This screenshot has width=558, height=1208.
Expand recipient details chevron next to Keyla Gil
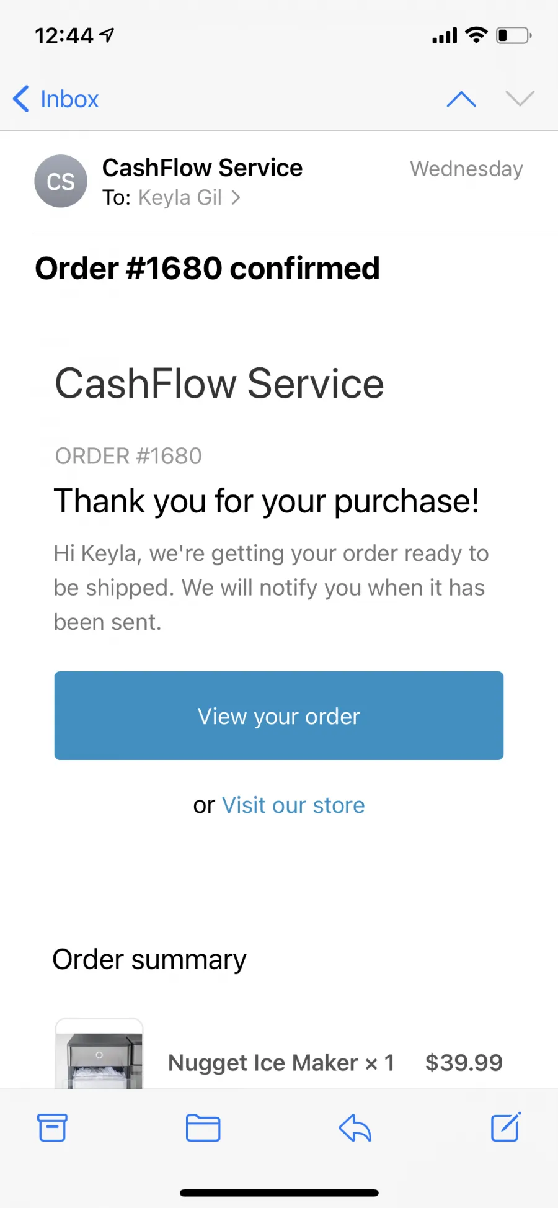point(236,198)
